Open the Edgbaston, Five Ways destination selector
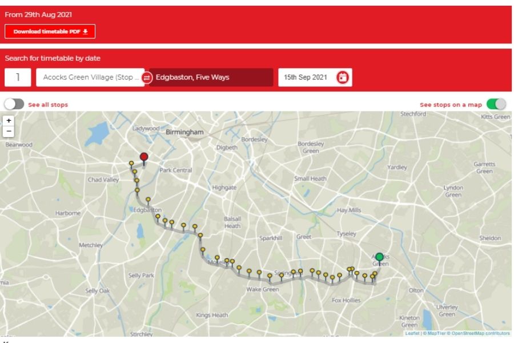Screen dimensions: 514x343 click(211, 78)
